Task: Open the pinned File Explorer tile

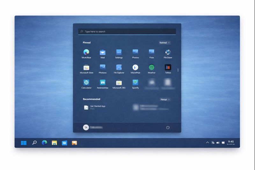Action: coord(119,69)
